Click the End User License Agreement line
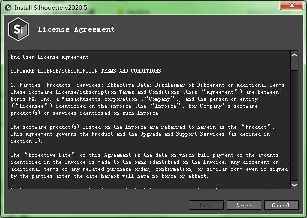This screenshot has height=218, width=307. tap(50, 57)
